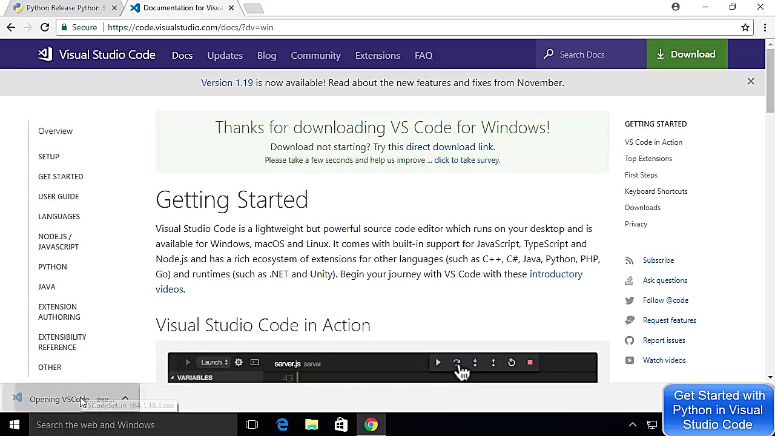This screenshot has width=775, height=436.
Task: Open the Updates navigation item
Action: pyautogui.click(x=225, y=55)
